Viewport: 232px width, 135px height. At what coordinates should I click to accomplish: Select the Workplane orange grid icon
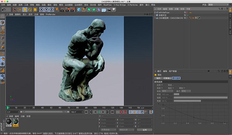coord(3,32)
